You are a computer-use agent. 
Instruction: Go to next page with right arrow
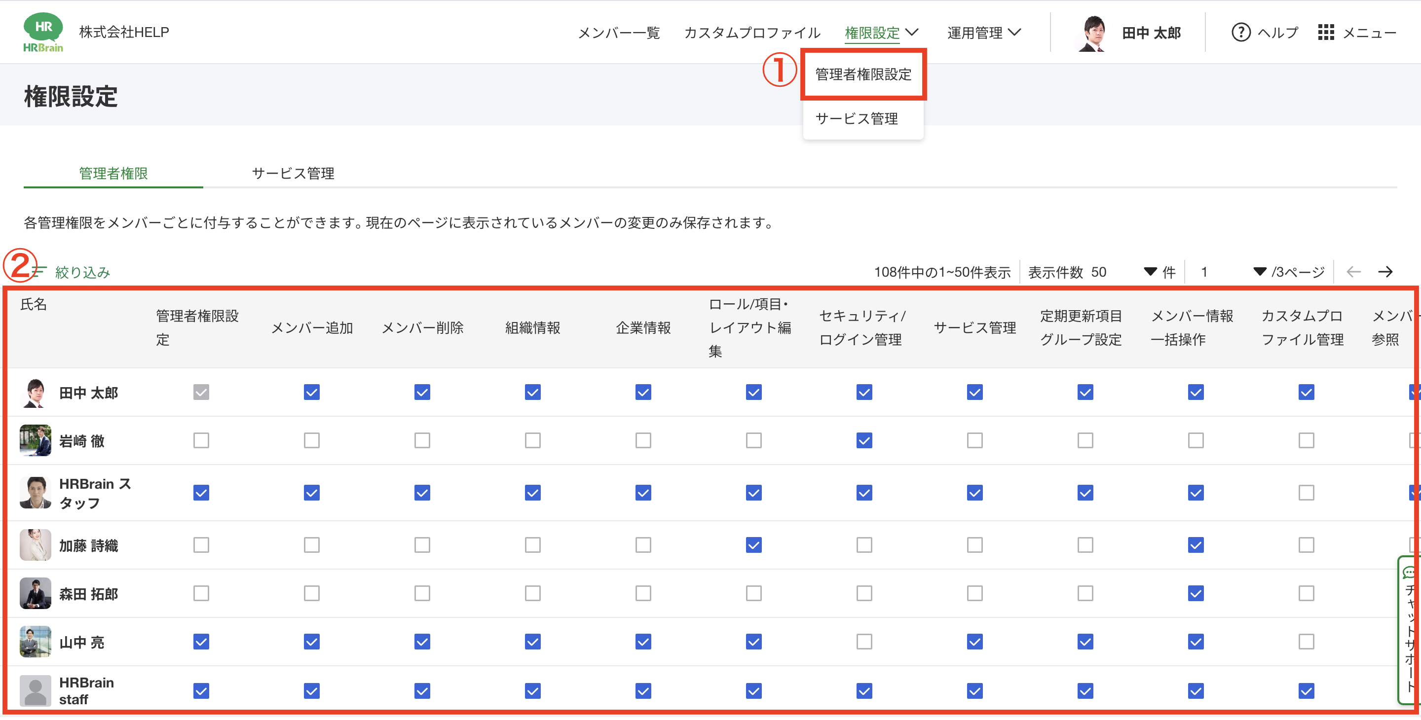1385,272
